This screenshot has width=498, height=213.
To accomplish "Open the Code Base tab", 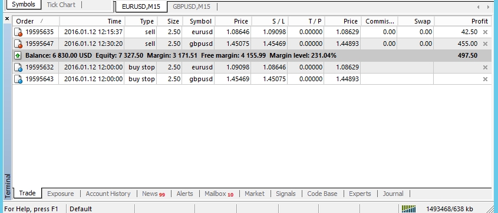I will (322, 194).
